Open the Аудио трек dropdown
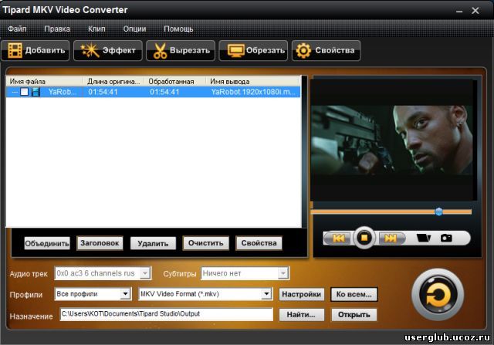The image size is (494, 345). click(x=145, y=273)
